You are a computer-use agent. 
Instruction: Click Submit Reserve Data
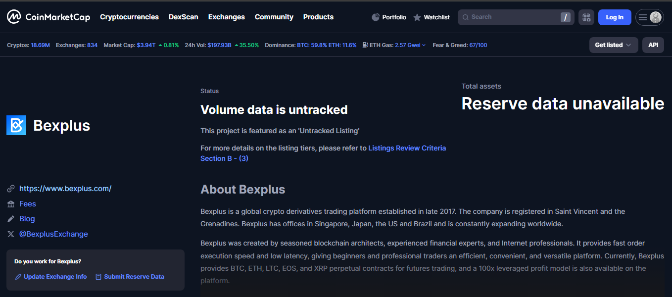[134, 276]
